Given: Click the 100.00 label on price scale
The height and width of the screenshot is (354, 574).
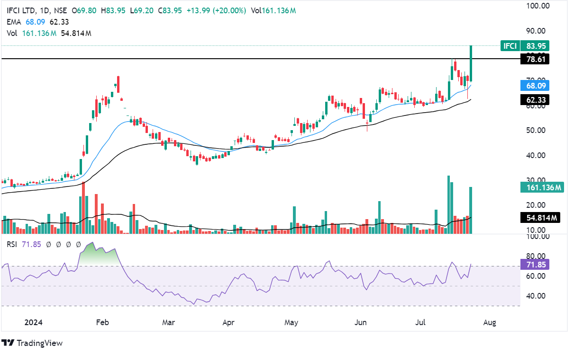Looking at the screenshot, I should point(538,6).
